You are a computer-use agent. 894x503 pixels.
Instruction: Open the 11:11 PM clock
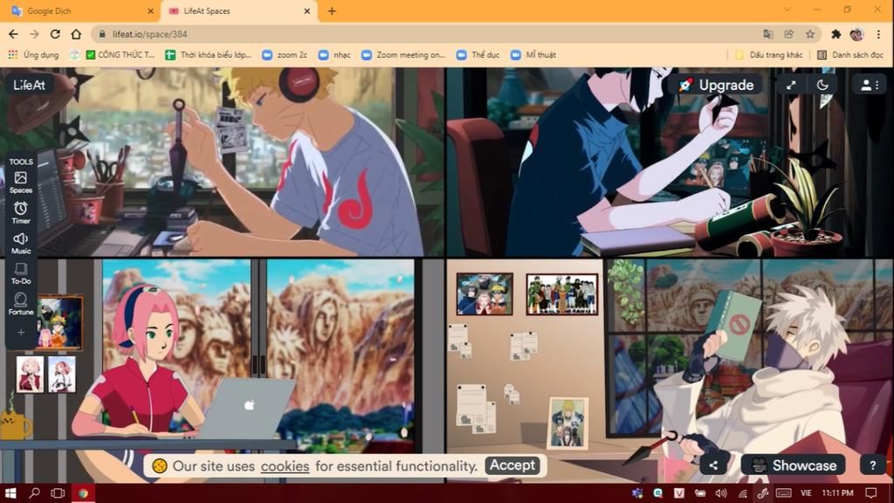click(837, 493)
